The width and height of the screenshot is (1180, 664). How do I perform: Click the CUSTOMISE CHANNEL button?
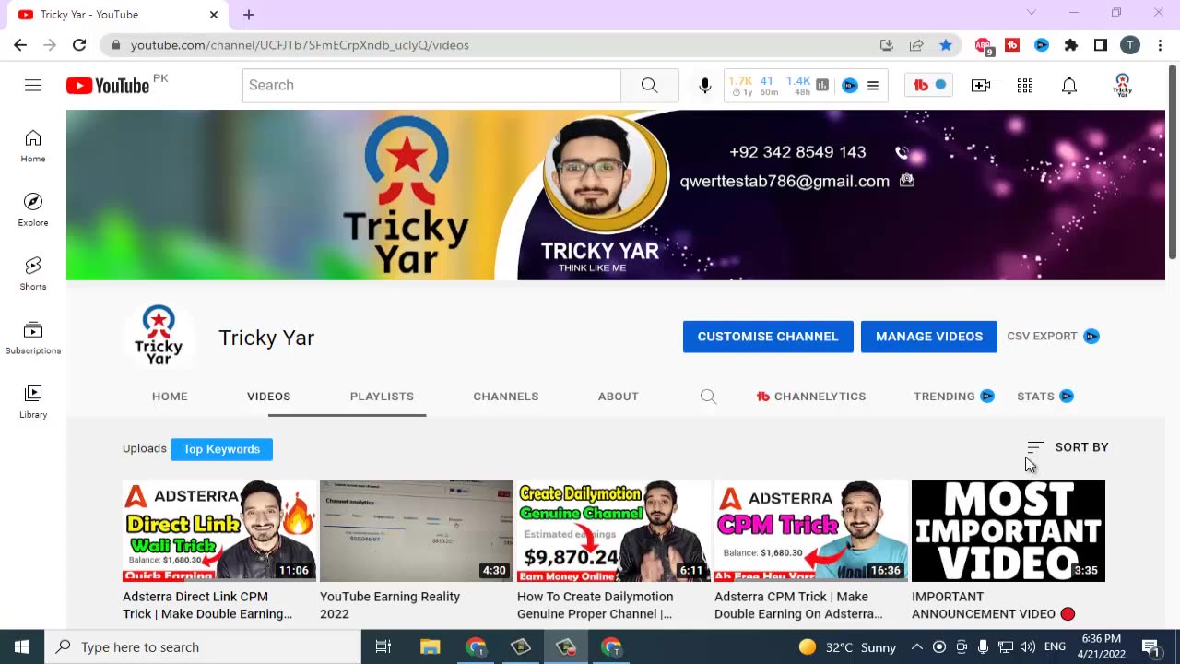768,337
